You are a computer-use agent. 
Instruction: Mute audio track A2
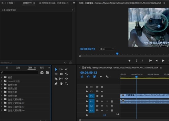pyautogui.click(x=102, y=106)
